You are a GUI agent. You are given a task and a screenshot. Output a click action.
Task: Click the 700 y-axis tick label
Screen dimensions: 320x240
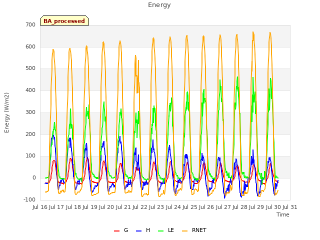tap(30, 25)
